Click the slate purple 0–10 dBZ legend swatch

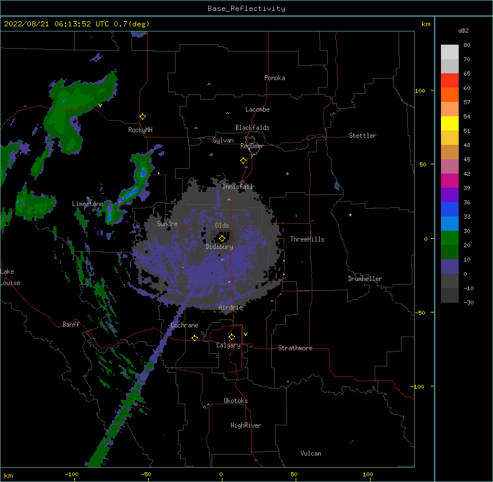point(450,267)
